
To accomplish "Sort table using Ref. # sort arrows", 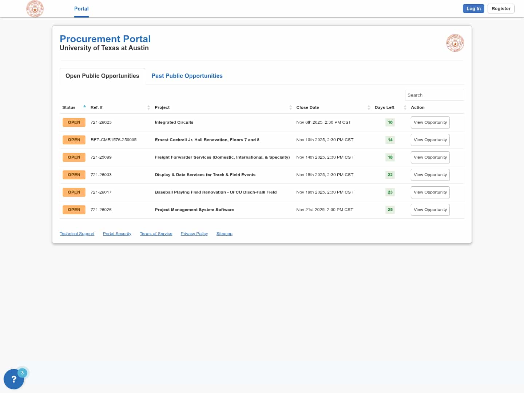I will (x=148, y=107).
